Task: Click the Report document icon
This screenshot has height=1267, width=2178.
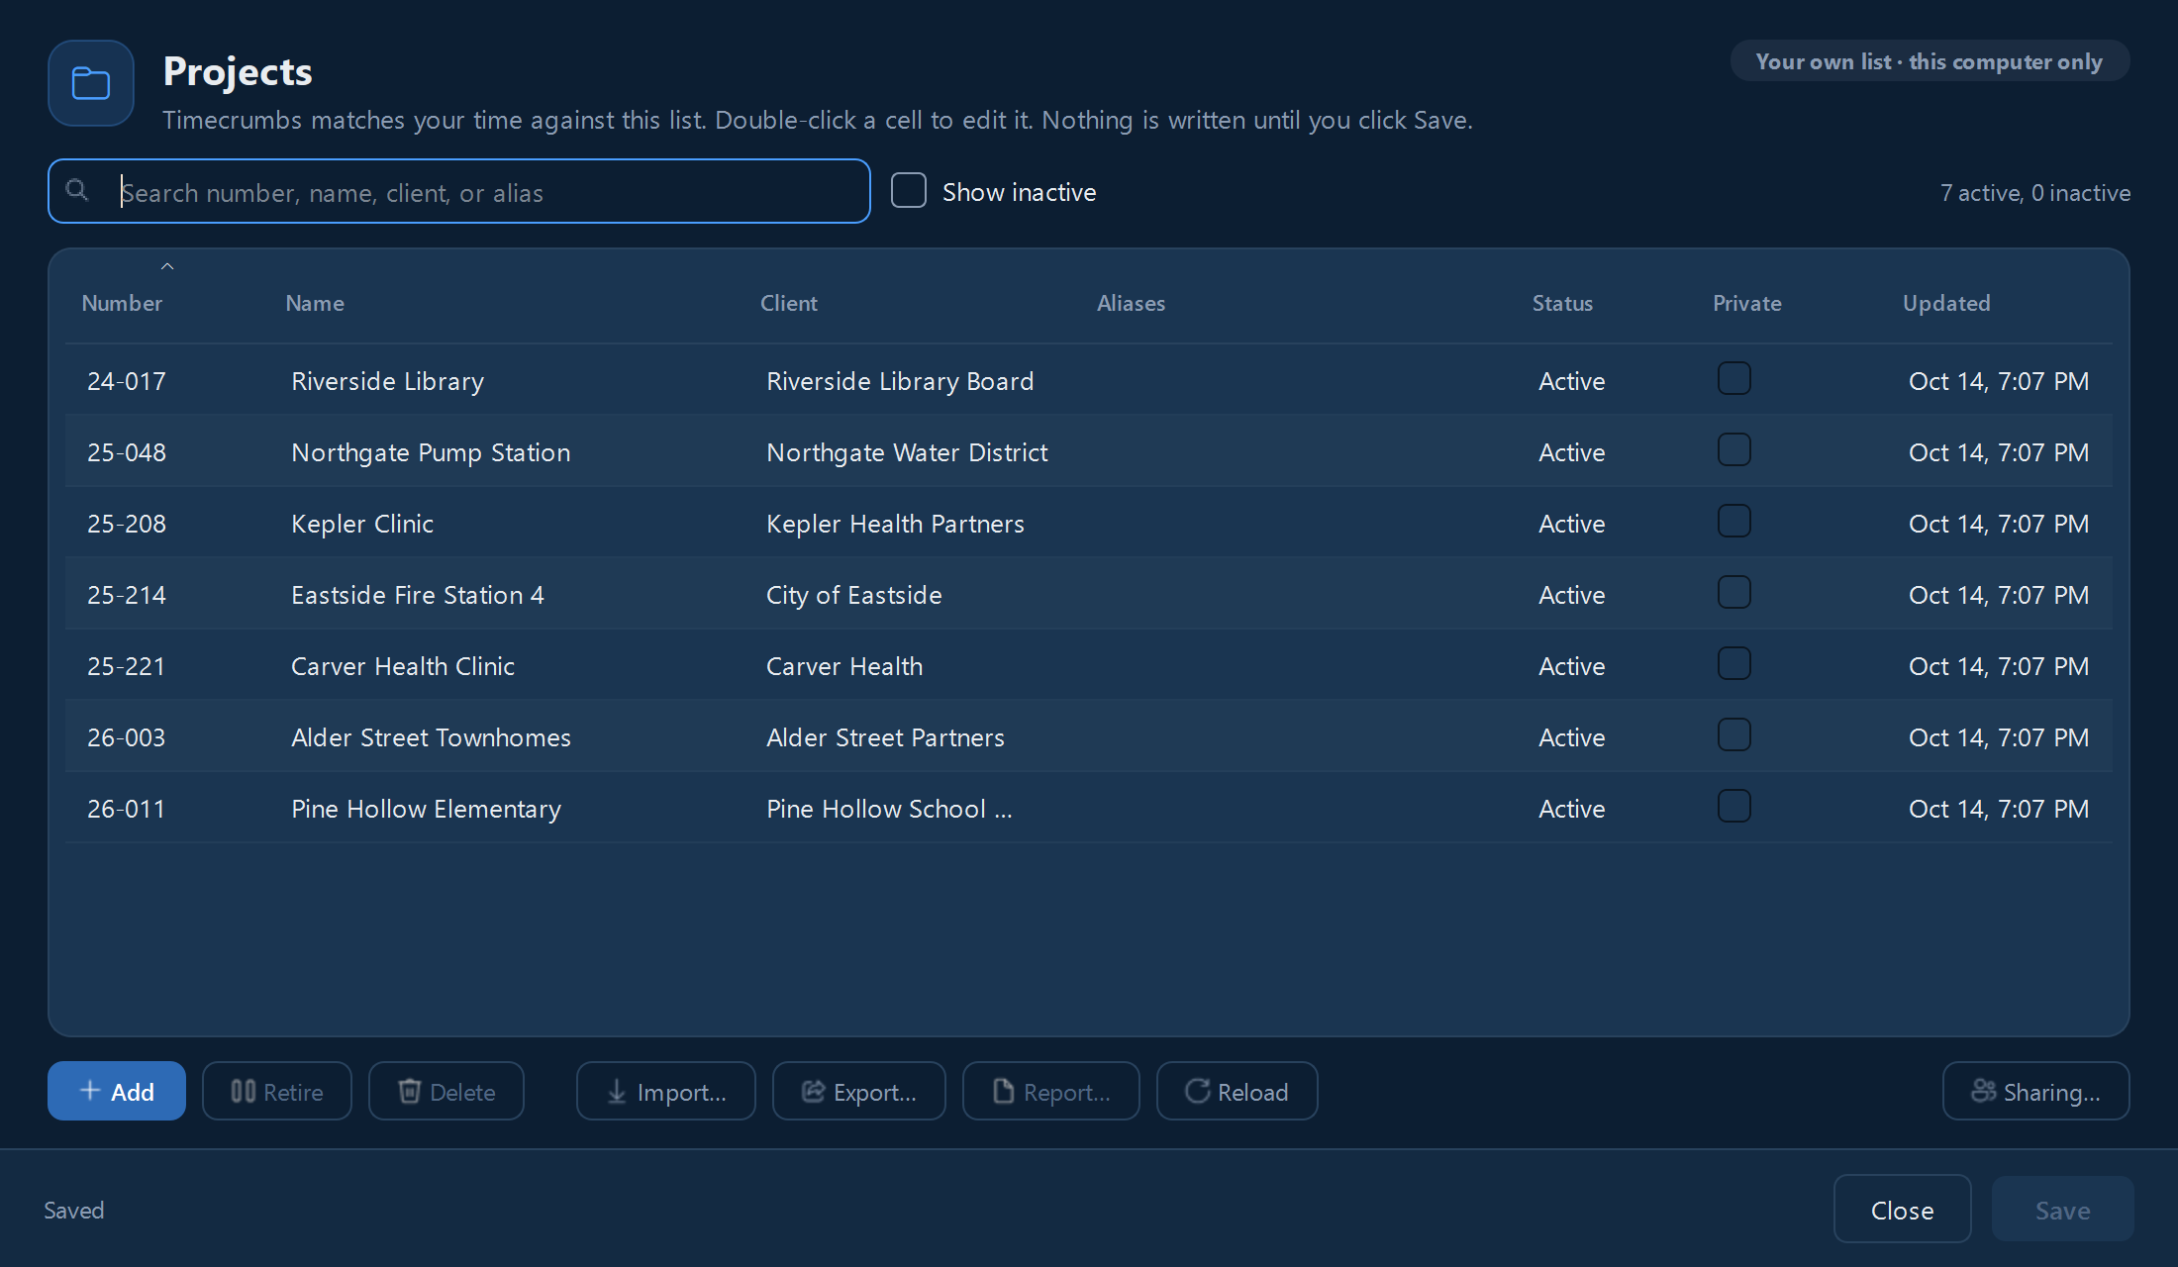Action: click(x=1003, y=1091)
